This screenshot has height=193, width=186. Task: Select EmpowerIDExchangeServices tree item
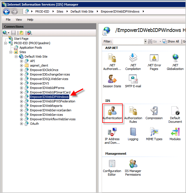(50, 74)
